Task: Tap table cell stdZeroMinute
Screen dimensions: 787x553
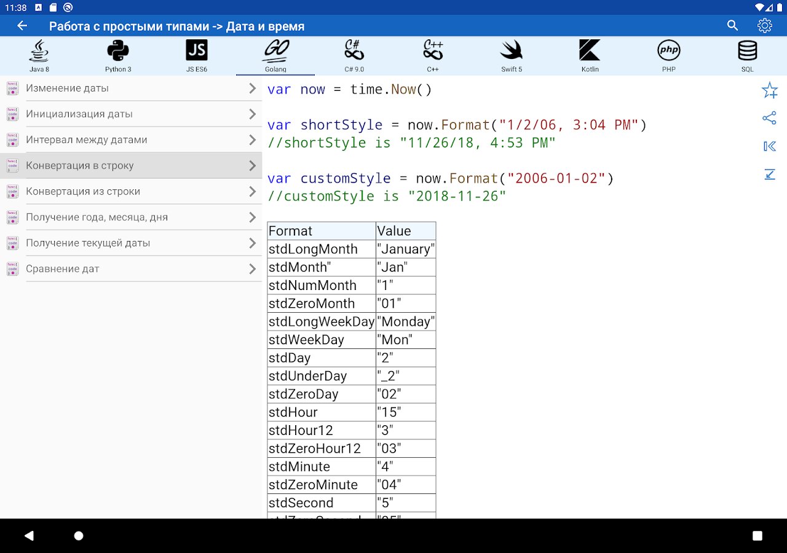Action: (x=322, y=485)
